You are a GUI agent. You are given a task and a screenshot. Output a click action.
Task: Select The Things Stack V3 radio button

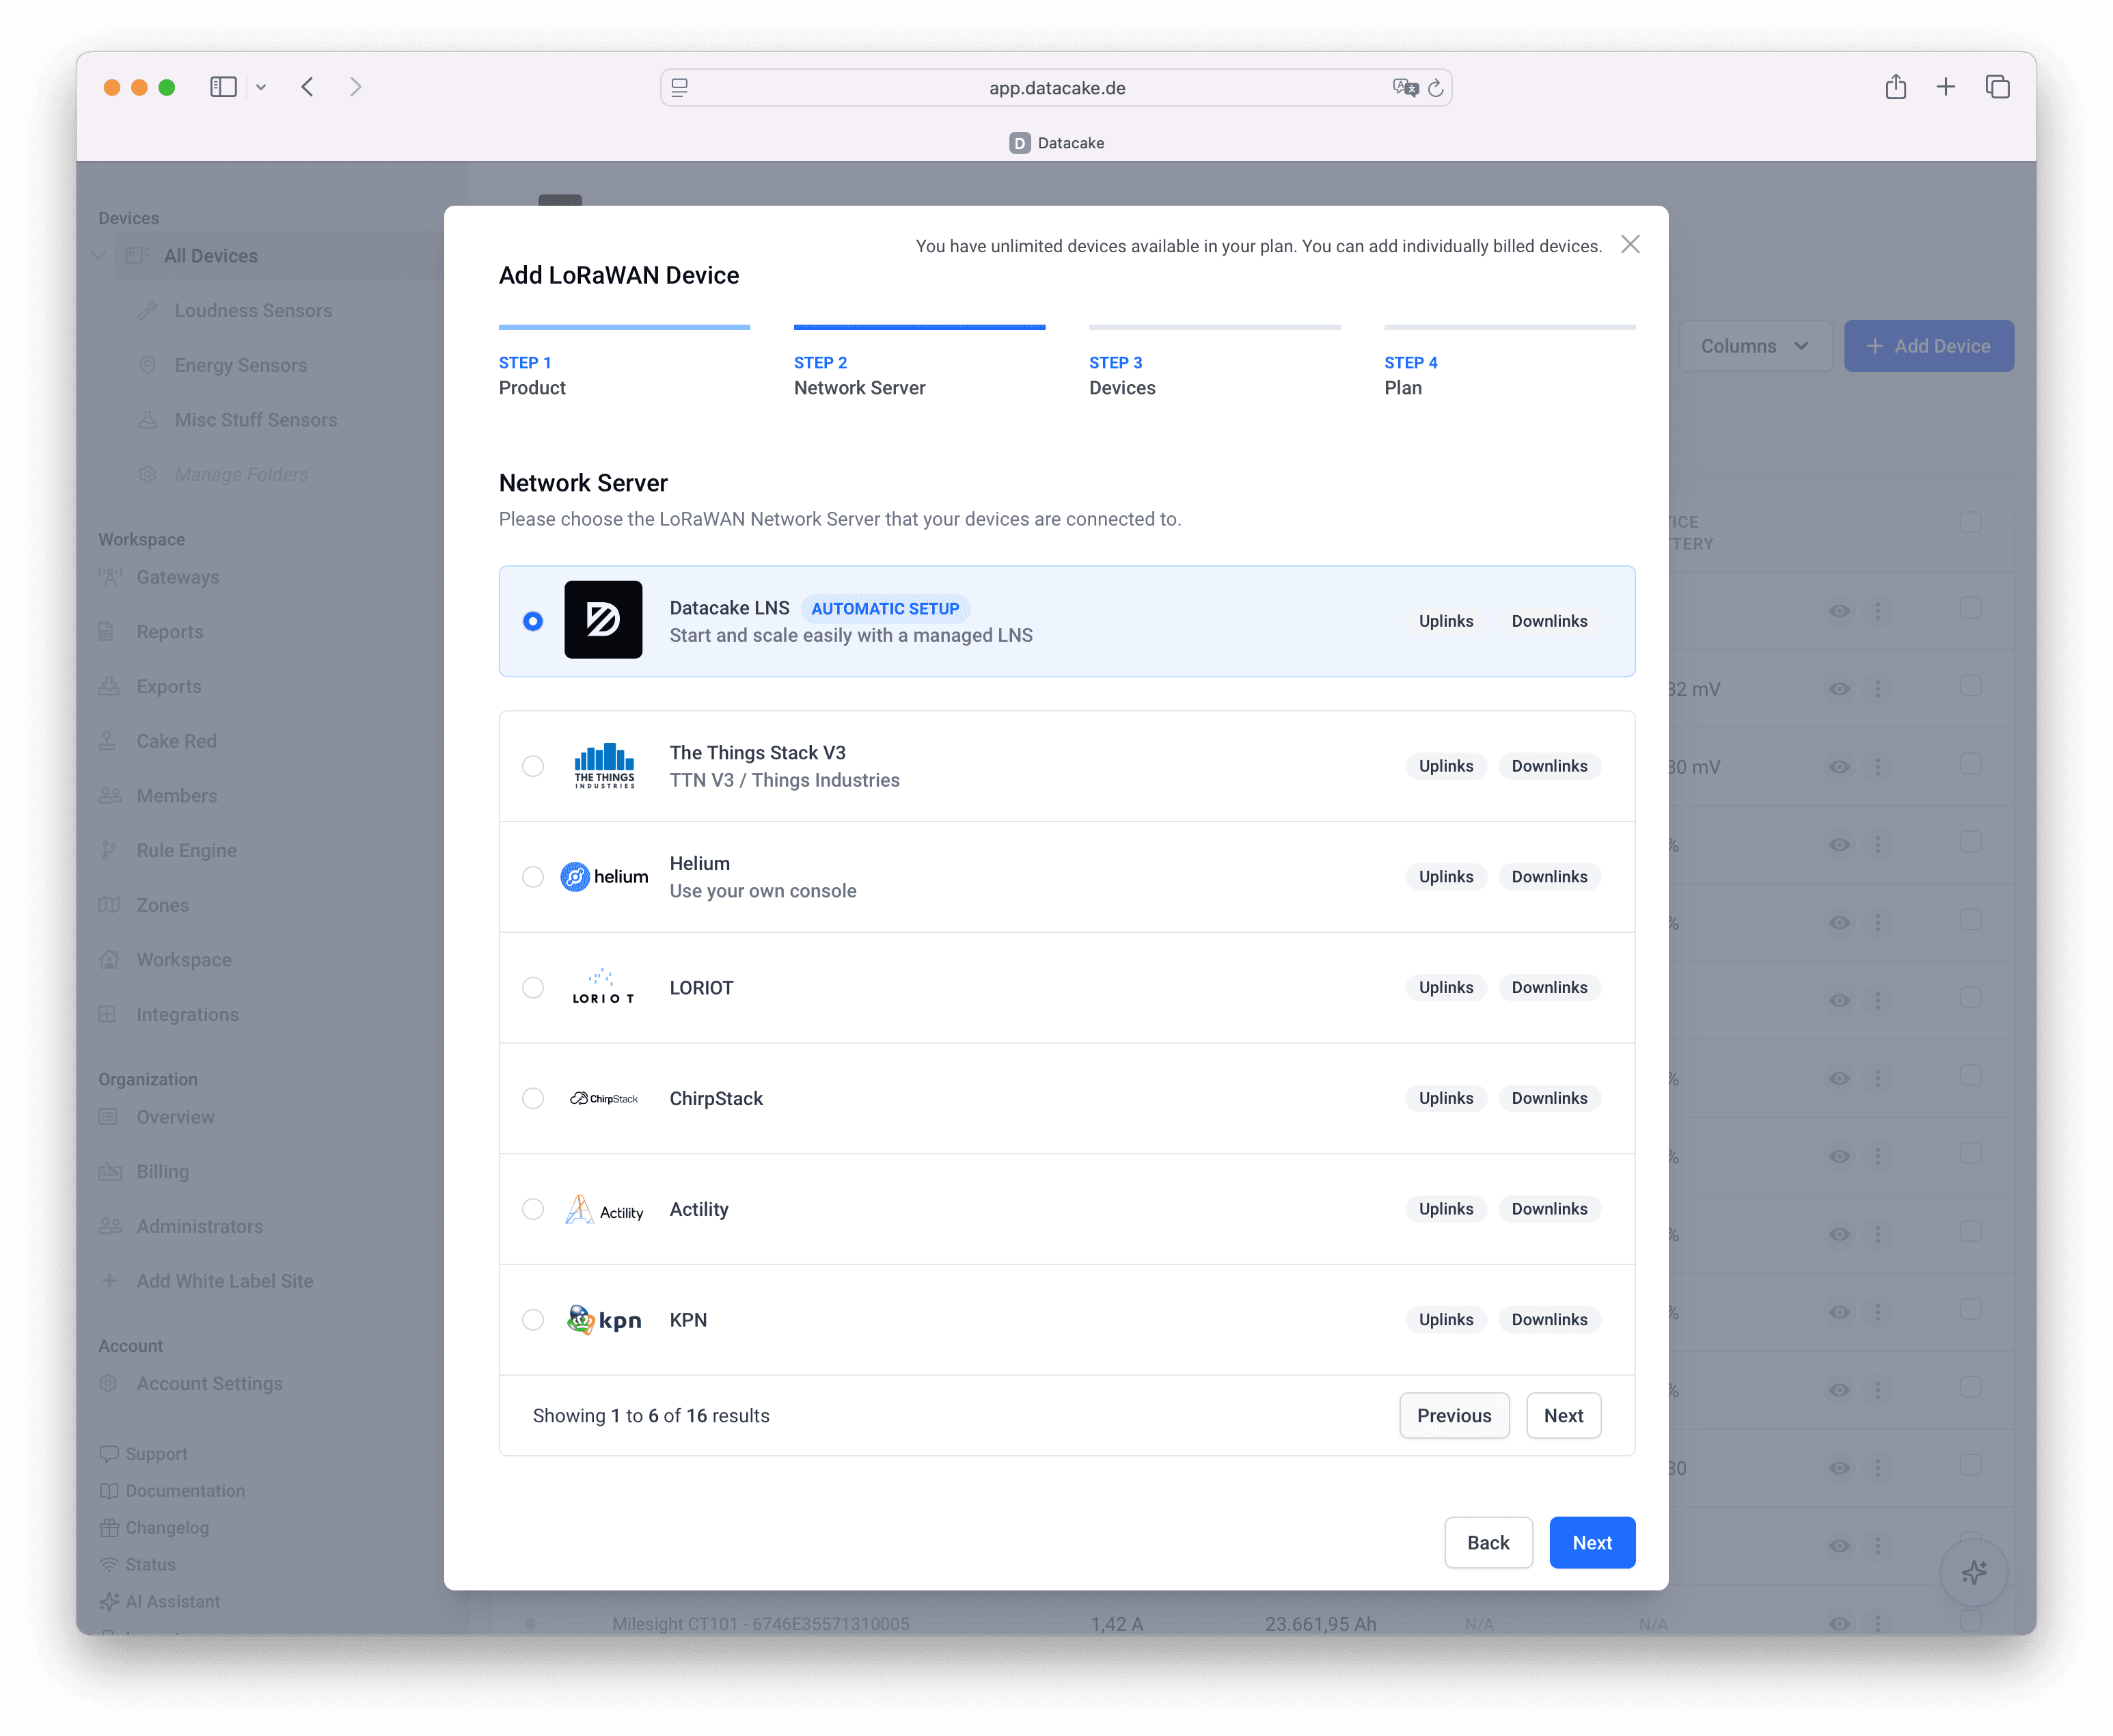point(533,766)
